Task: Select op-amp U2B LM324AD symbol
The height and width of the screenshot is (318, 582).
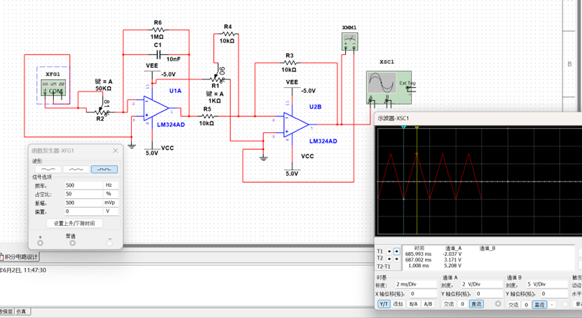Action: (296, 125)
